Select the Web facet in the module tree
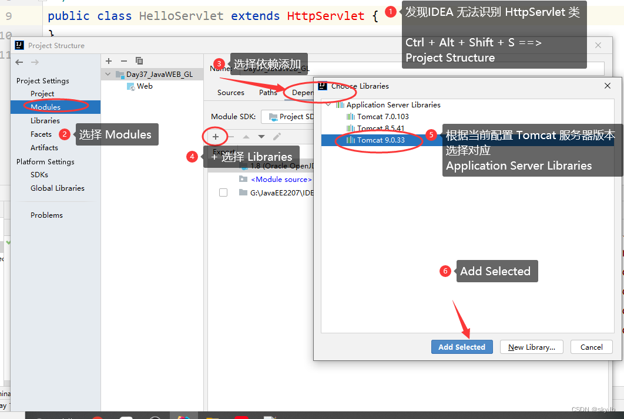The image size is (624, 419). tap(145, 86)
